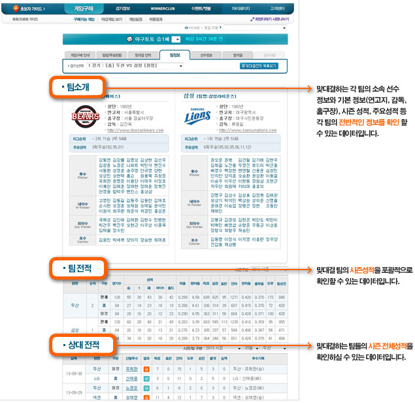This screenshot has height=403, width=415.
Task: Switch to the 맞대결 전적 tab
Action: [143, 55]
